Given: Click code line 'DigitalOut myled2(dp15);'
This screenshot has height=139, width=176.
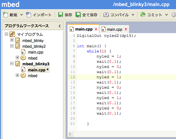Looking at the screenshot, I should click(106, 36).
